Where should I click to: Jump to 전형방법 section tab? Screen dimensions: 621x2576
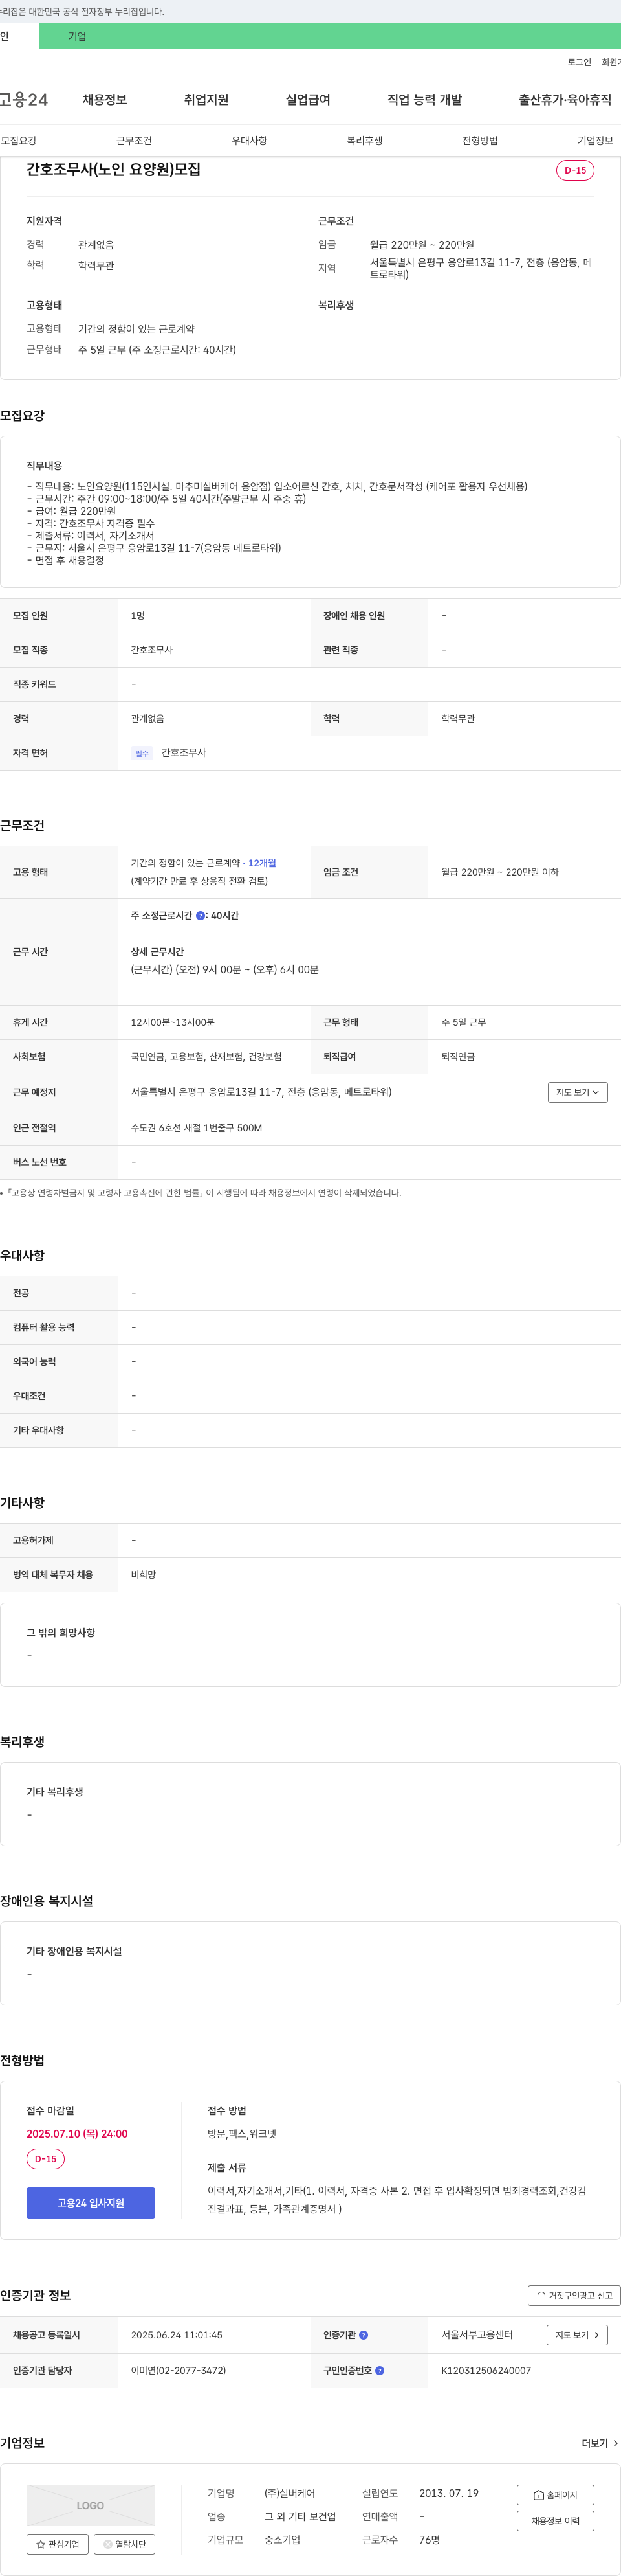point(480,141)
